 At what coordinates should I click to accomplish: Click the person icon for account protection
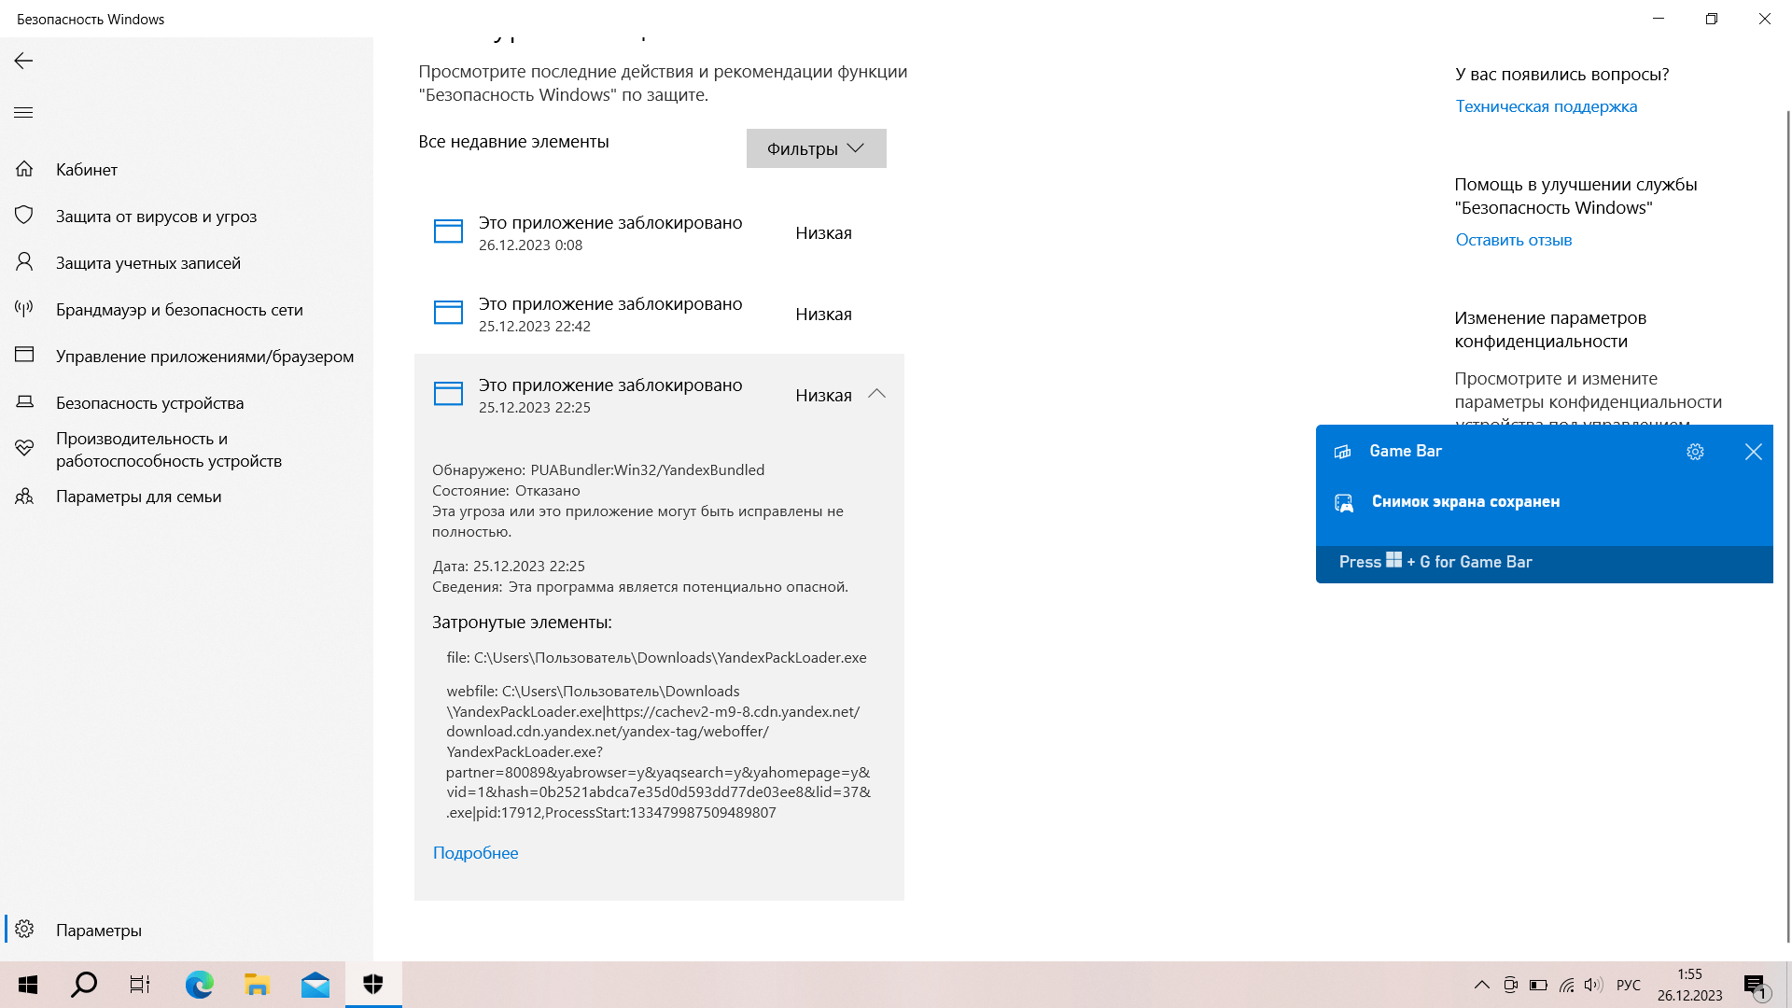24,261
